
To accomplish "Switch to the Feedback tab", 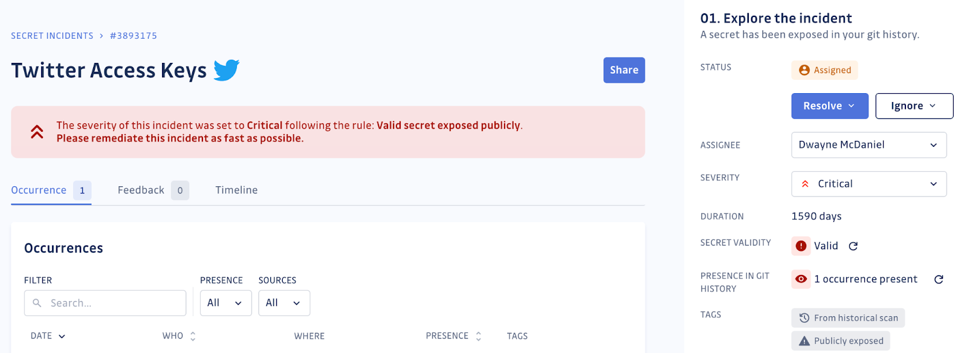I will 140,190.
